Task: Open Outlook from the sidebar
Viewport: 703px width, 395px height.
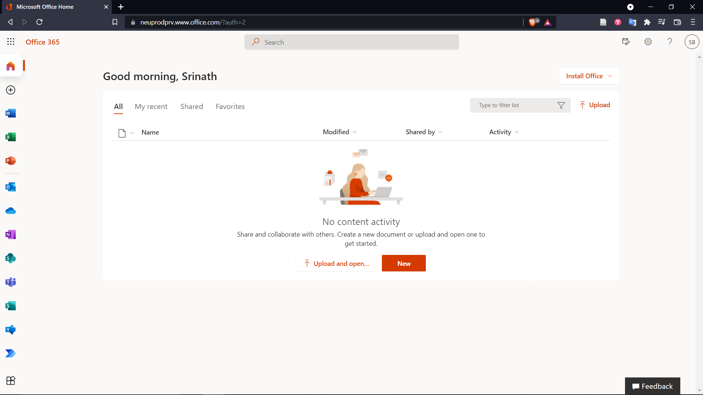Action: [x=11, y=187]
